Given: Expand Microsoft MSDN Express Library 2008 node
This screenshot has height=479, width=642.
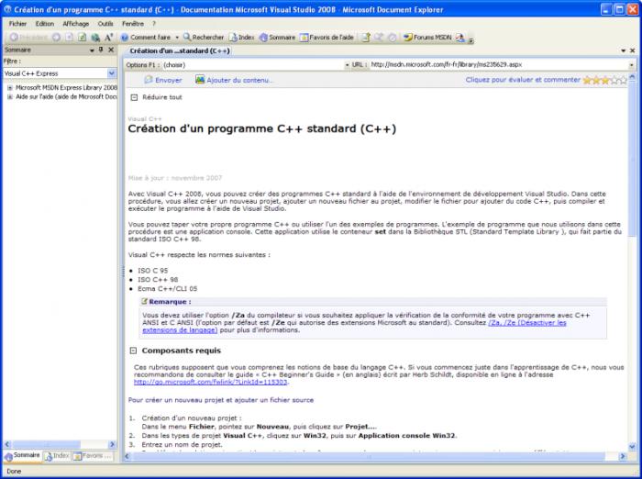Looking at the screenshot, I should point(10,88).
